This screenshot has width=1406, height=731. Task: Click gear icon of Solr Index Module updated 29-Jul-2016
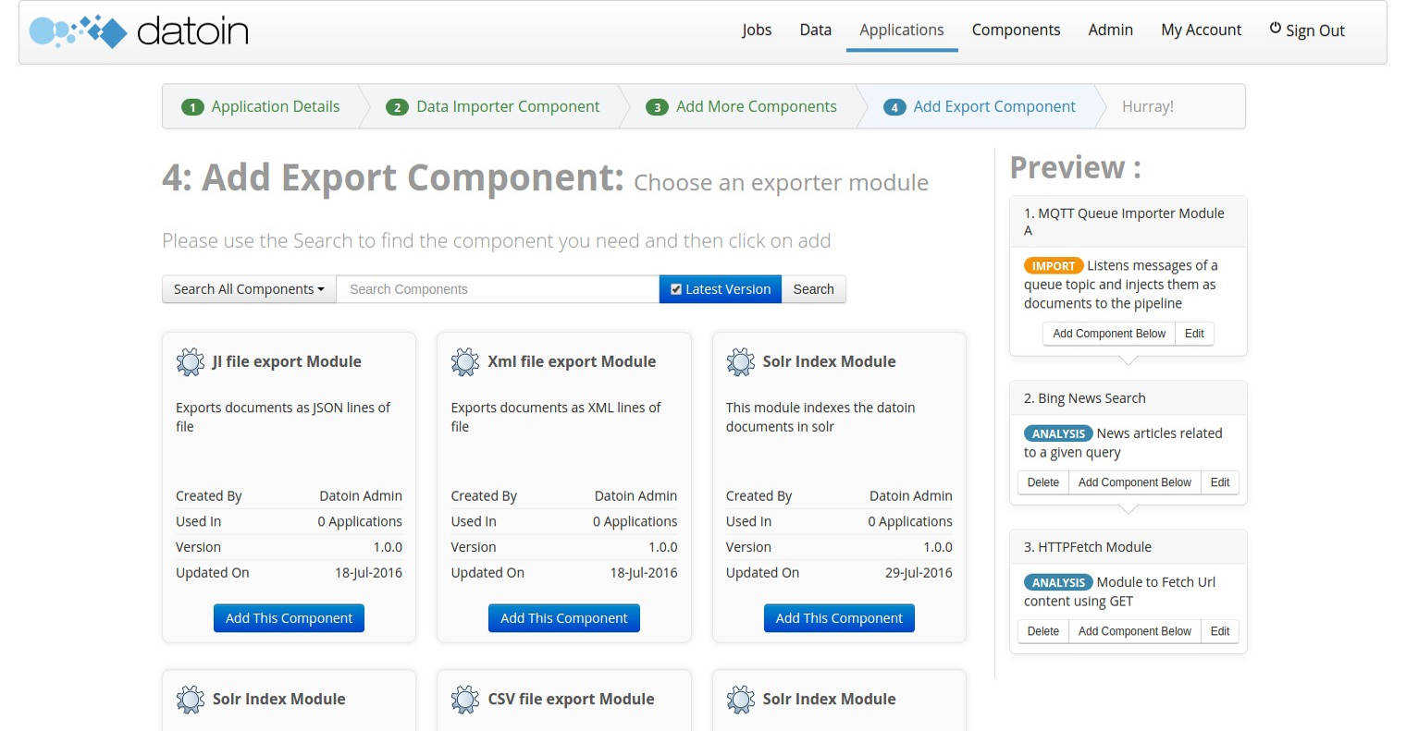(741, 362)
